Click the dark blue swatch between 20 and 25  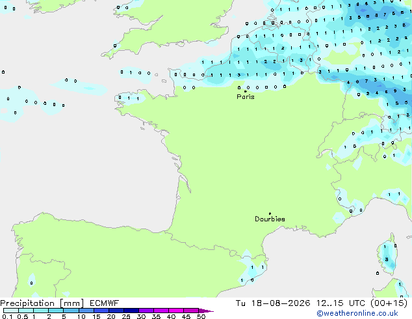point(116,311)
